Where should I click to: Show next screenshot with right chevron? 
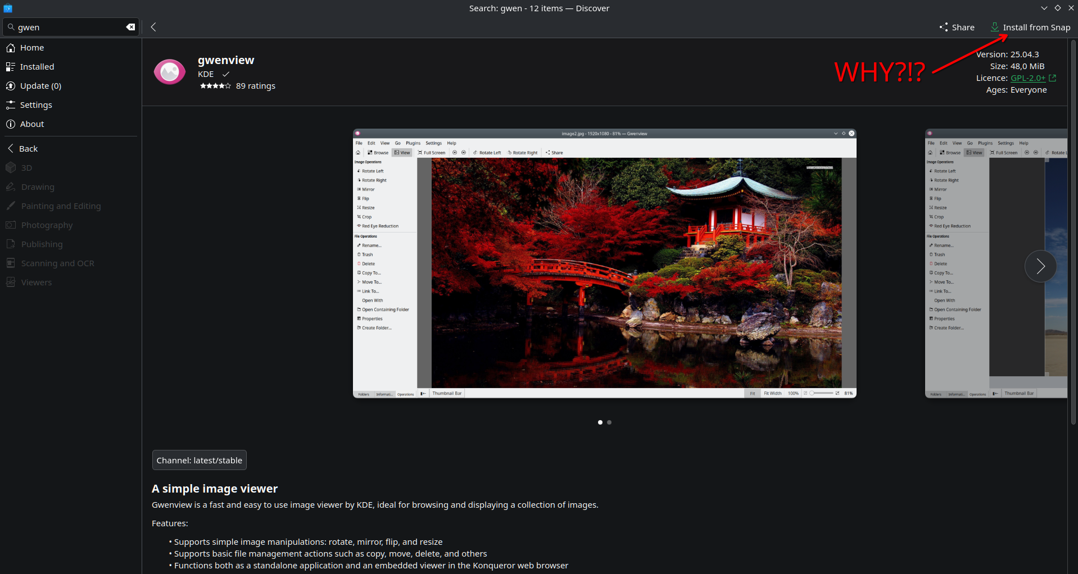[1040, 266]
